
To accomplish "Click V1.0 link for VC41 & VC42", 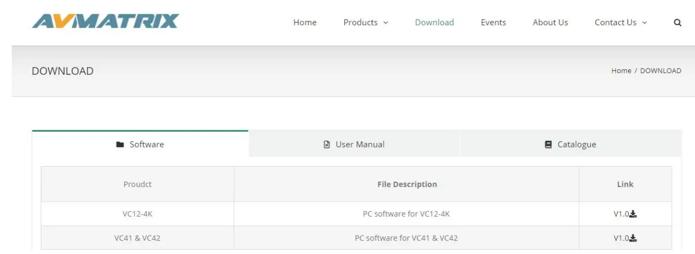I will pyautogui.click(x=621, y=238).
